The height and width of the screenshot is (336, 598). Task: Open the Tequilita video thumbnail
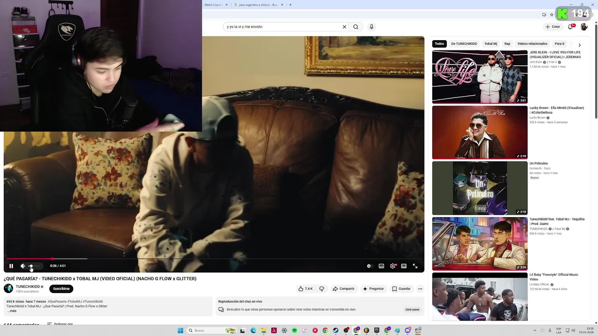(480, 244)
